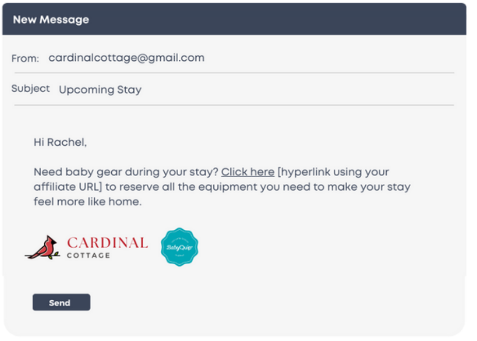Click the CARDINAL logo wordmark
The height and width of the screenshot is (341, 477).
pos(107,243)
